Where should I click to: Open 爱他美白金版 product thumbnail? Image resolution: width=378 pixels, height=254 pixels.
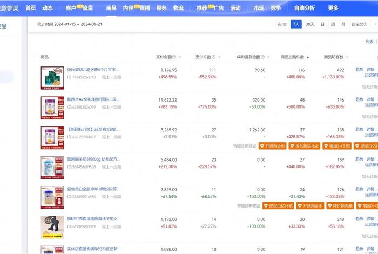(52, 198)
